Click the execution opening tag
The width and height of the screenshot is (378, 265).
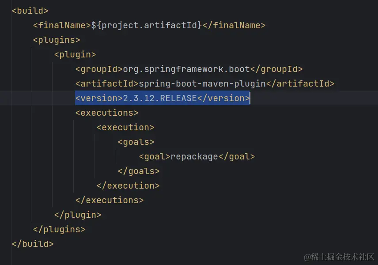tap(125, 127)
